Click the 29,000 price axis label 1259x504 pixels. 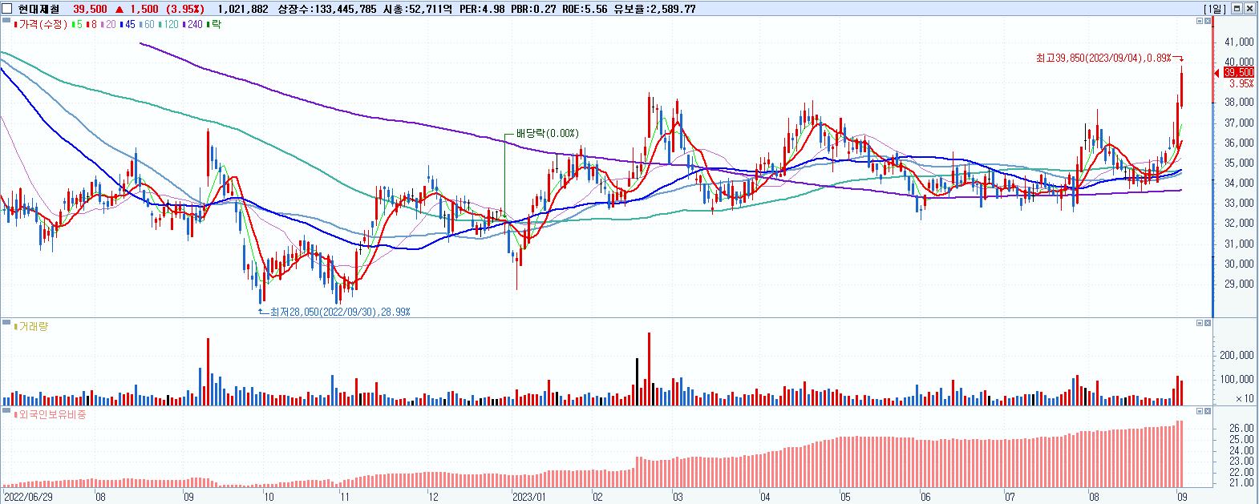[1240, 284]
